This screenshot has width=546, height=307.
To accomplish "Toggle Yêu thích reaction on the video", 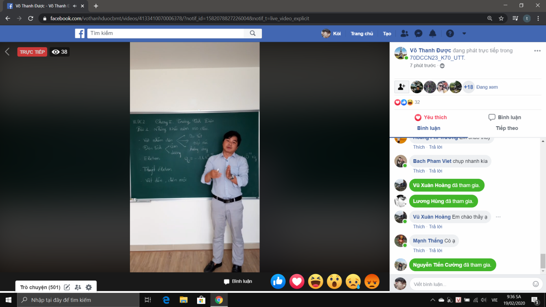I will click(430, 117).
